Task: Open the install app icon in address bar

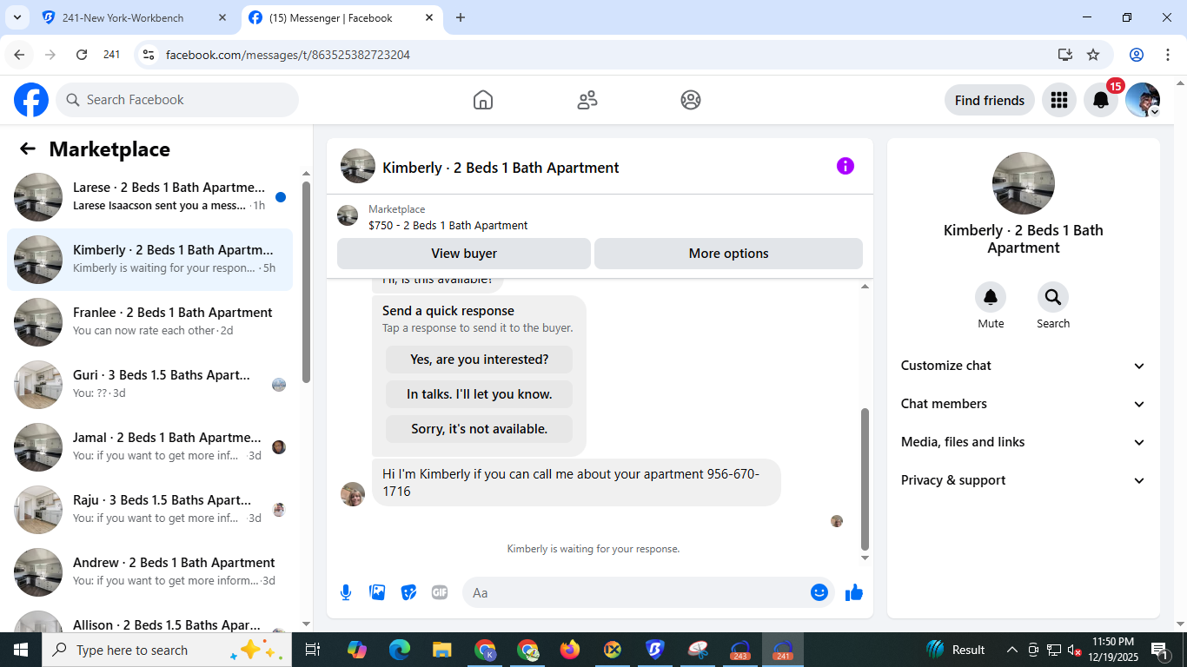Action: 1065,55
